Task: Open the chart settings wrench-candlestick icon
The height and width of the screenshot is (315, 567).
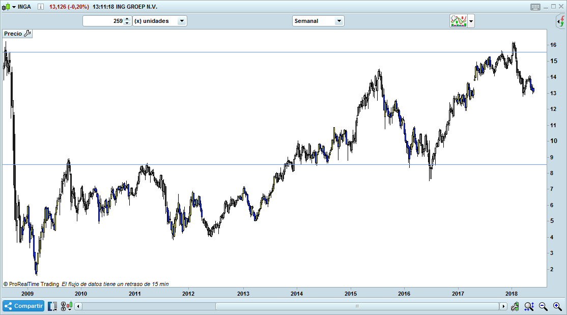Action: click(x=516, y=306)
